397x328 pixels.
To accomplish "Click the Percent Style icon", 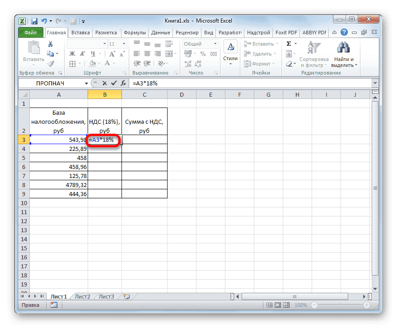I will pos(202,53).
